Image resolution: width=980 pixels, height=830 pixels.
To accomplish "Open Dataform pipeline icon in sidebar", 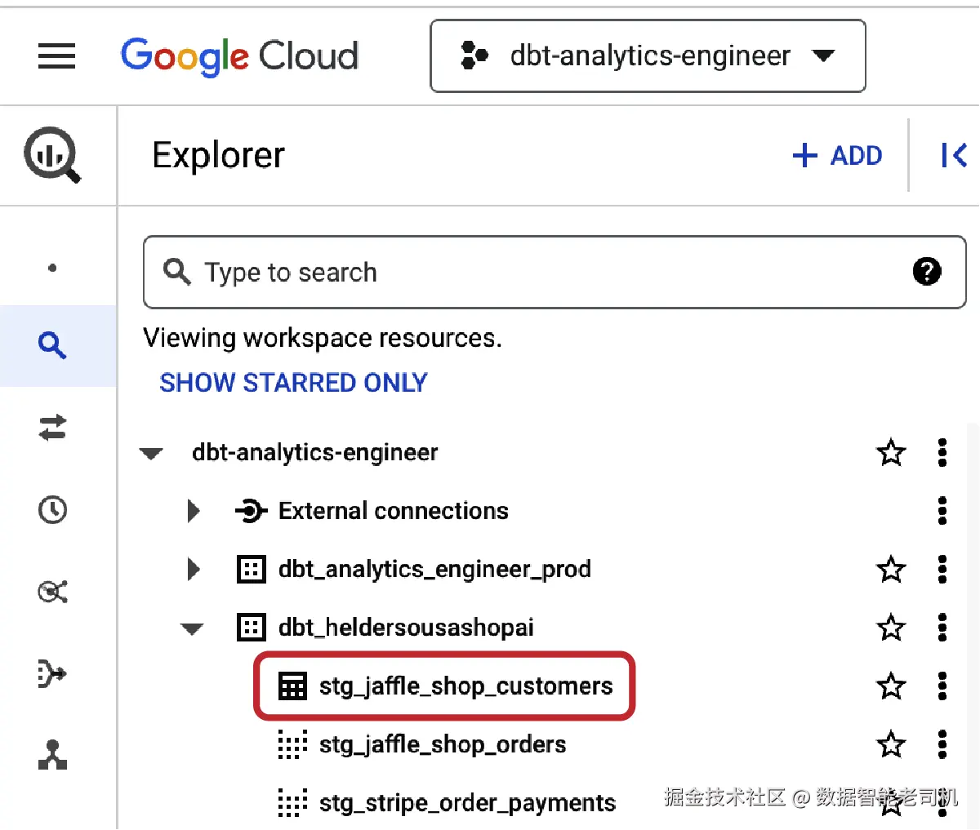I will pos(52,673).
